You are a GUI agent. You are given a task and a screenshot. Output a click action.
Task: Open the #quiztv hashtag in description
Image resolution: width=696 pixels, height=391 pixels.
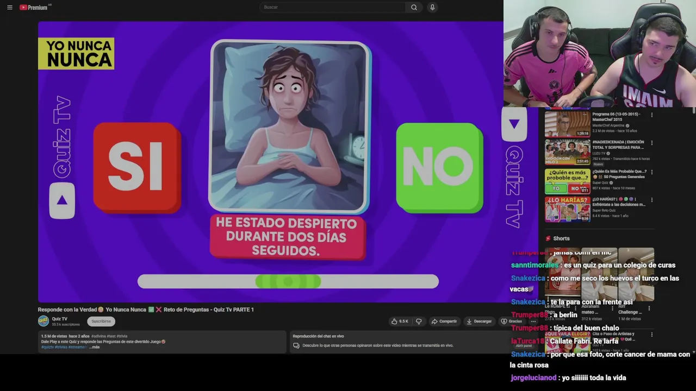coord(47,347)
